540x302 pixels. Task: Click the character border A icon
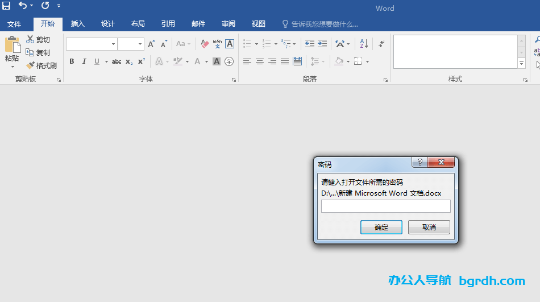point(230,44)
